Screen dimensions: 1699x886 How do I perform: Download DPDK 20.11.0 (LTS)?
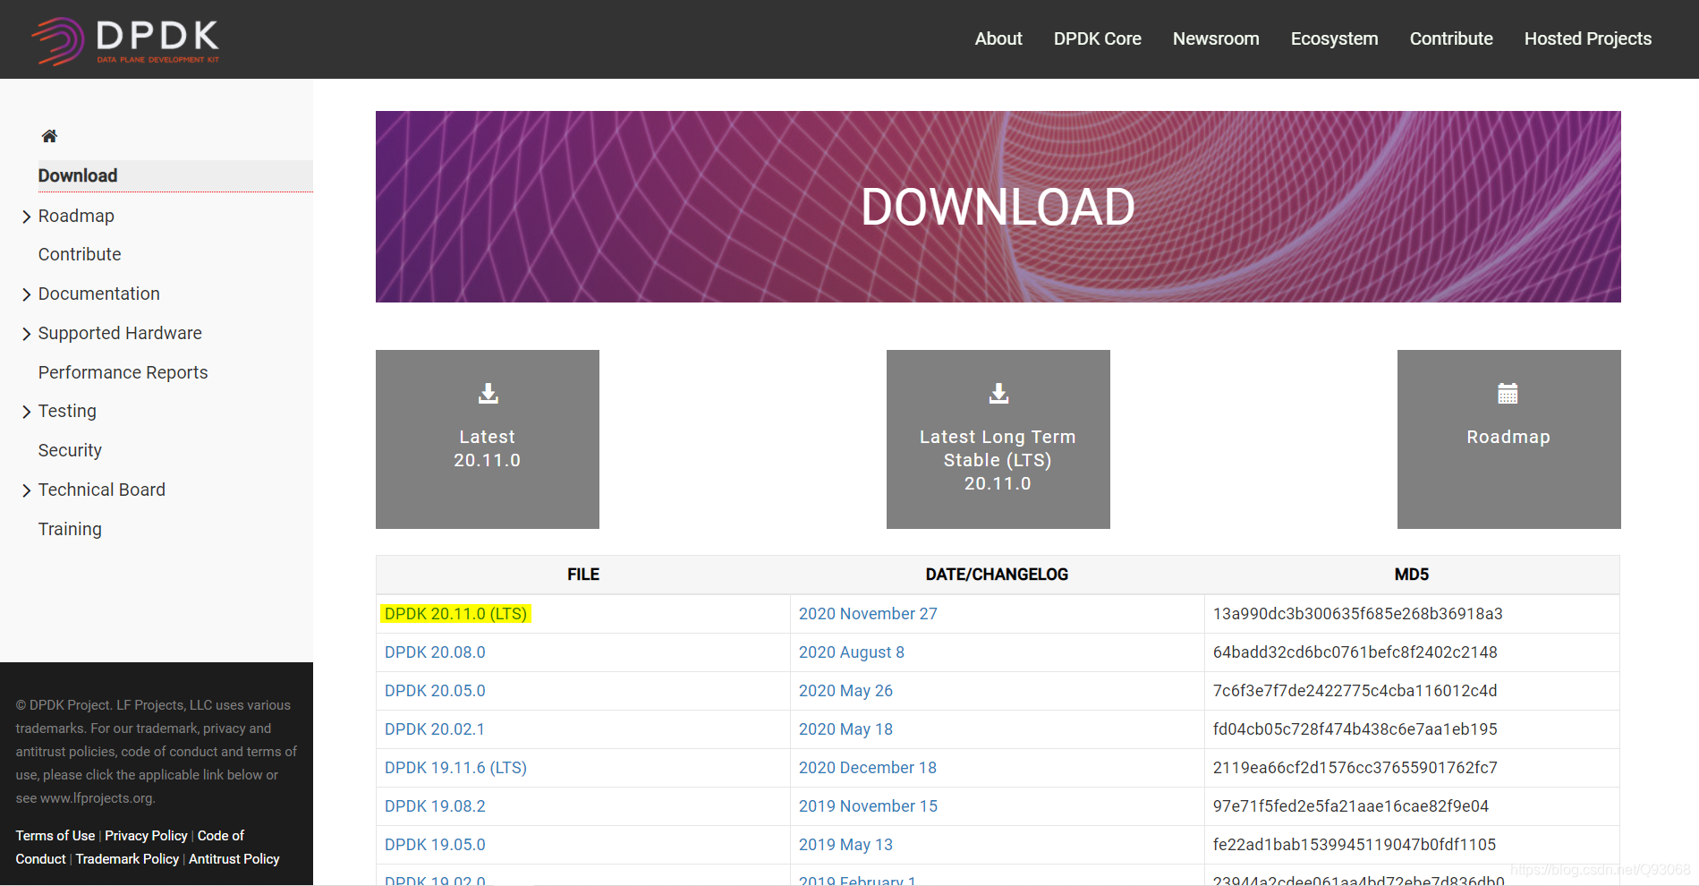(x=456, y=614)
